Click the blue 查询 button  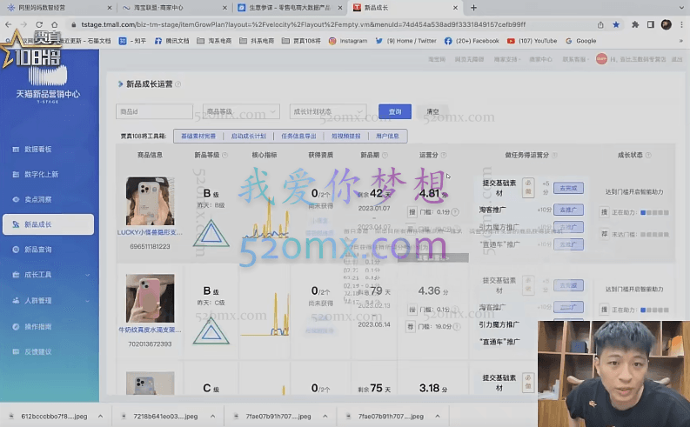pyautogui.click(x=394, y=111)
